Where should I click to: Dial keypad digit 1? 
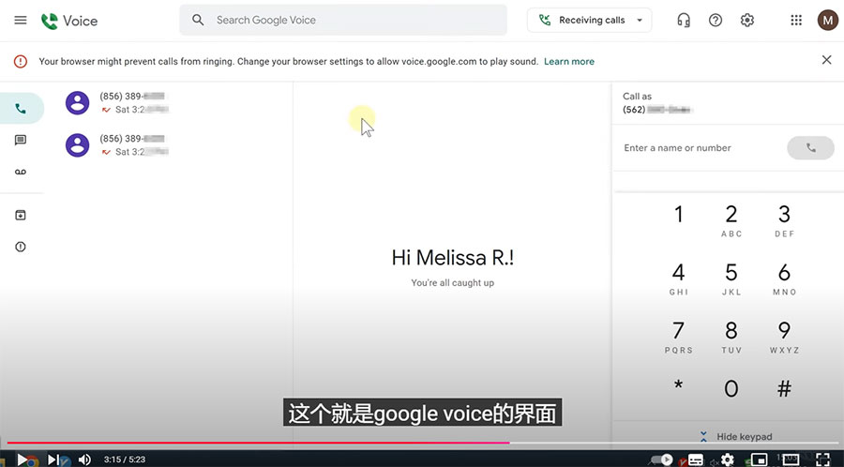(679, 215)
